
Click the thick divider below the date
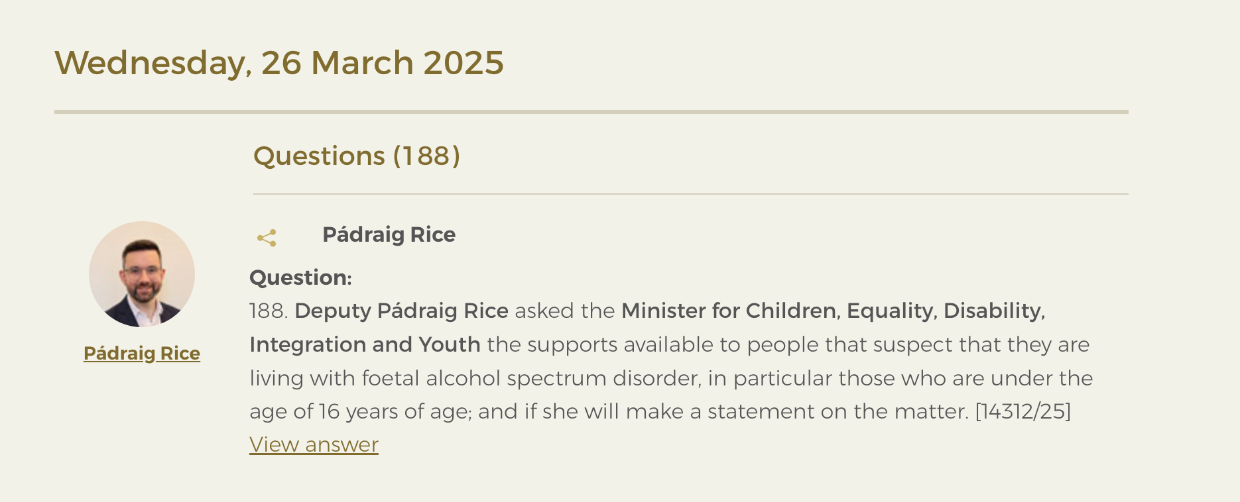pyautogui.click(x=591, y=112)
